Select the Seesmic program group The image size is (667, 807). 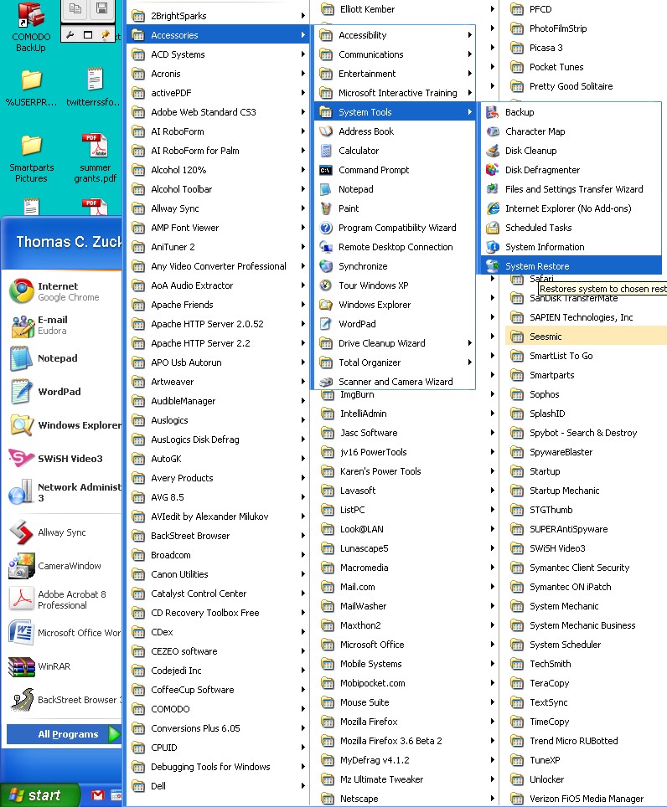(x=586, y=337)
